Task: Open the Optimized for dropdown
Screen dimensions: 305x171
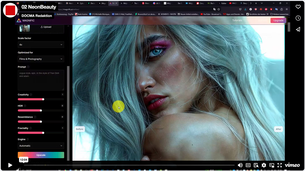Action: click(41, 59)
